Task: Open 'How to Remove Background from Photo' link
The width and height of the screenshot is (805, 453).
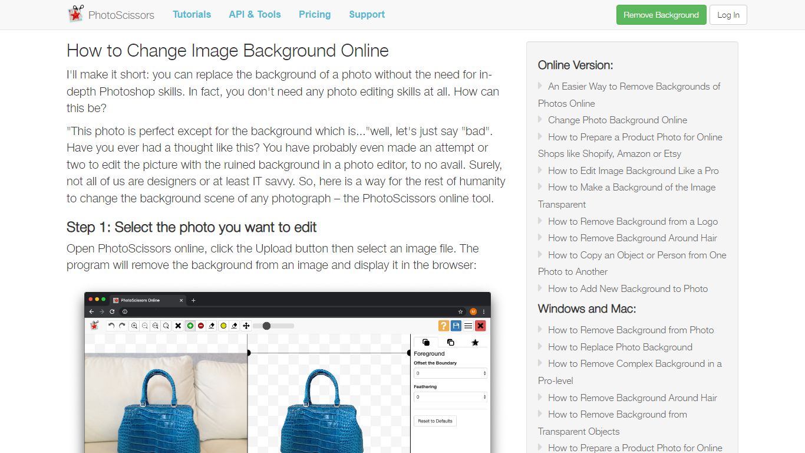Action: coord(631,330)
